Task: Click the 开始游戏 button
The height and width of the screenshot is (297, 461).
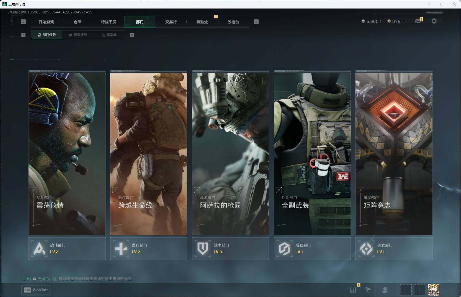Action: (46, 22)
